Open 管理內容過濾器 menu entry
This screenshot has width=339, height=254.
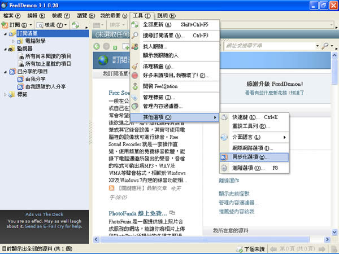(175, 106)
